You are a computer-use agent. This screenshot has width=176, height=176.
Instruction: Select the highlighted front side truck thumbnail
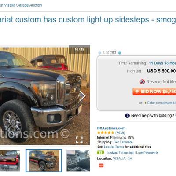pyautogui.click(x=44, y=161)
